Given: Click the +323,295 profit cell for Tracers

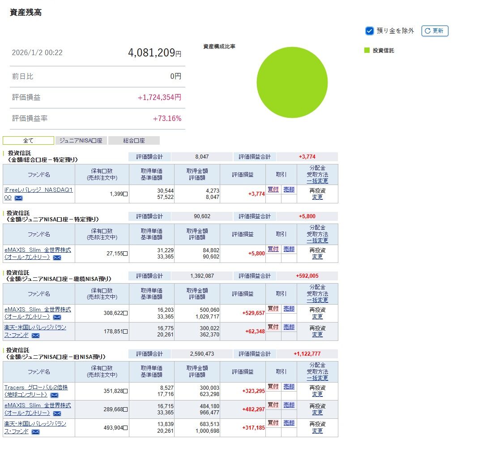Looking at the screenshot, I should pos(253,391).
